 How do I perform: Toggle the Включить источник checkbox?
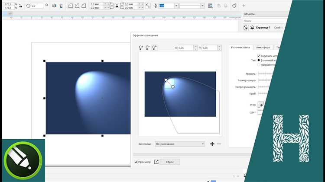258,56
